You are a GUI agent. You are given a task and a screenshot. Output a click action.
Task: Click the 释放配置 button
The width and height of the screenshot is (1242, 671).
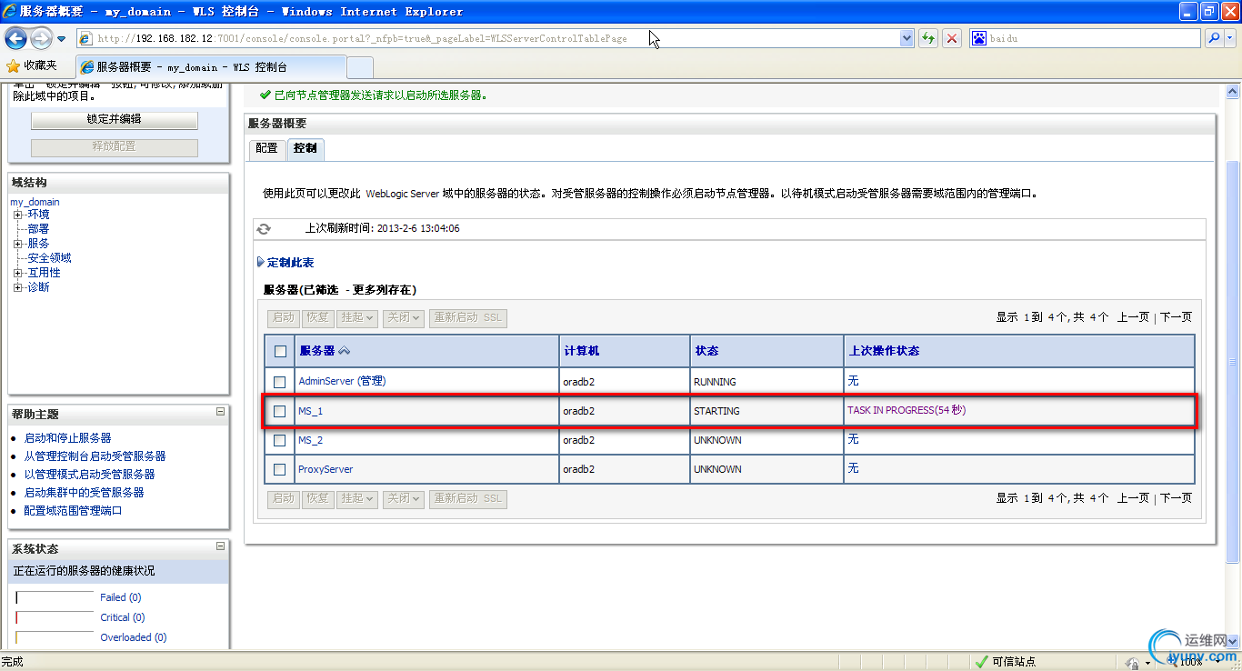tap(115, 146)
